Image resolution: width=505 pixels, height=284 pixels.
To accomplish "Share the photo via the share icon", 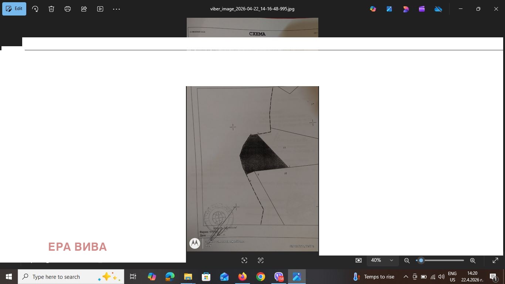I will click(84, 9).
